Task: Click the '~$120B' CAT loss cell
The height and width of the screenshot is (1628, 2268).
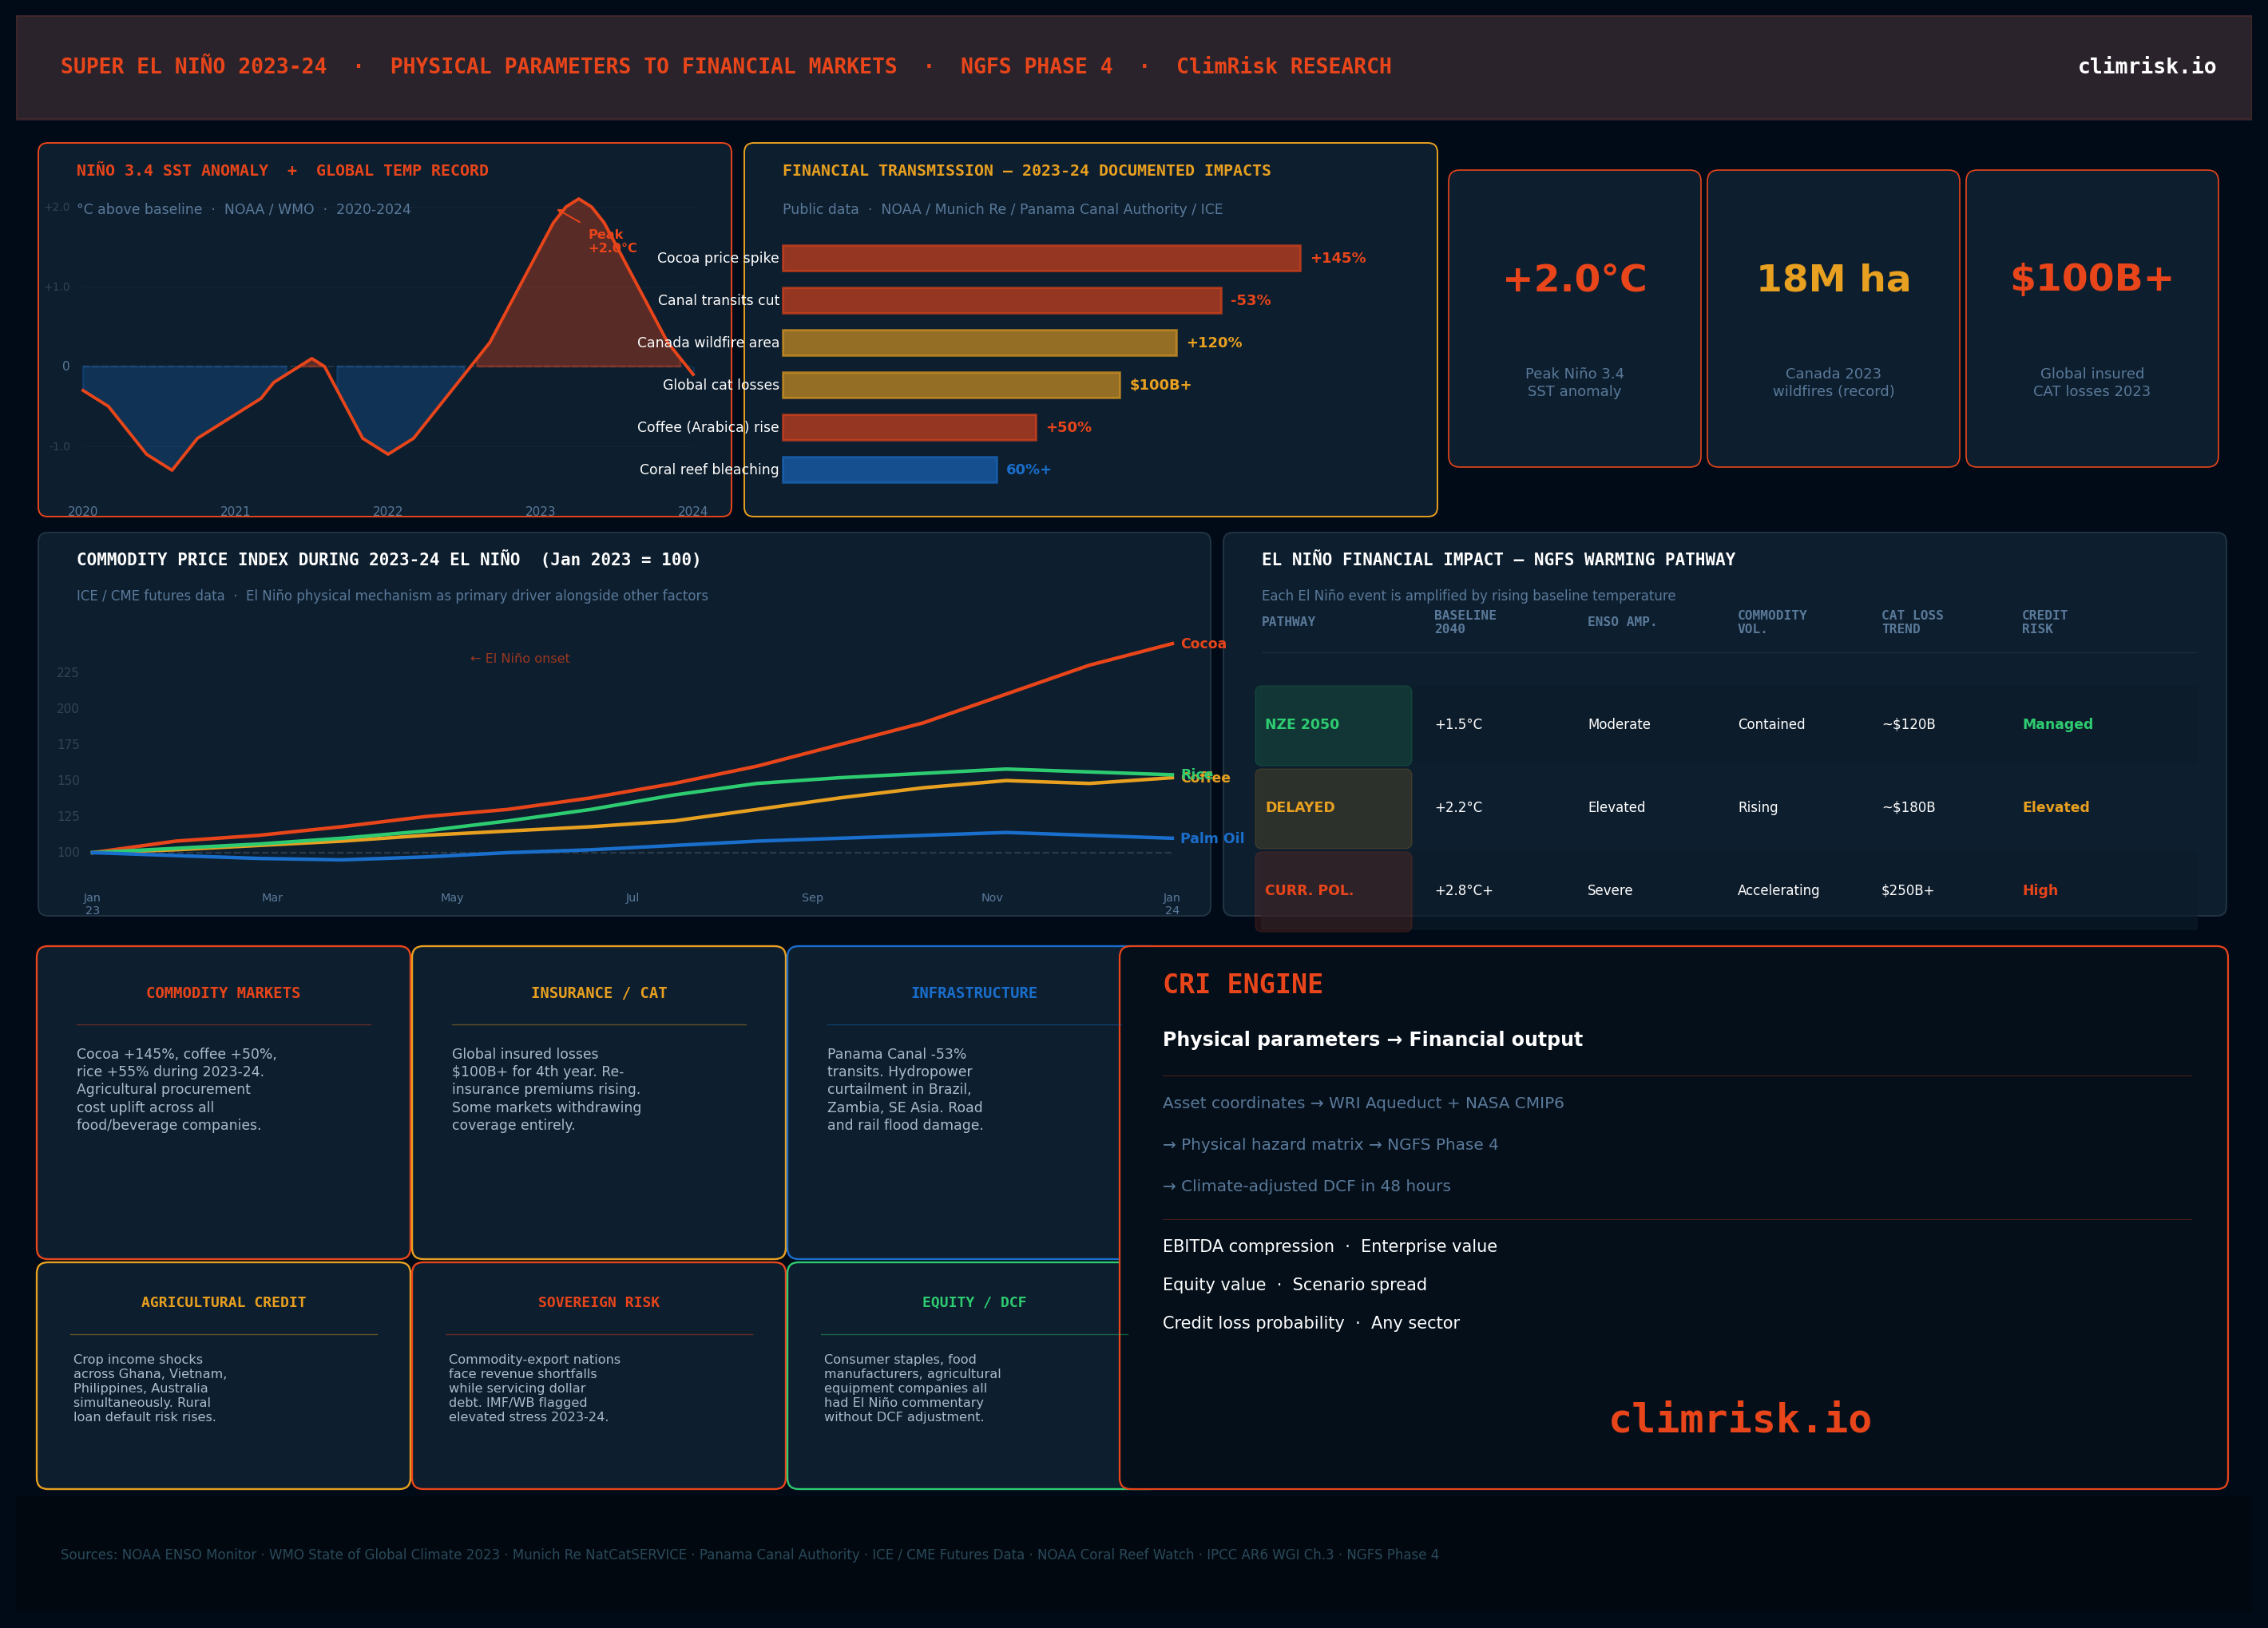Action: (1908, 724)
